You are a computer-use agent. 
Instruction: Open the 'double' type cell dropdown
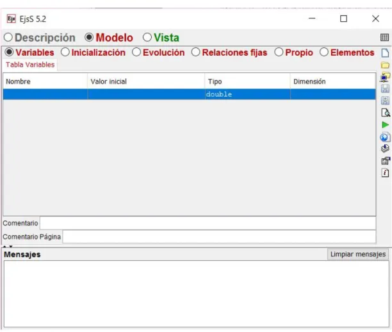pos(247,94)
